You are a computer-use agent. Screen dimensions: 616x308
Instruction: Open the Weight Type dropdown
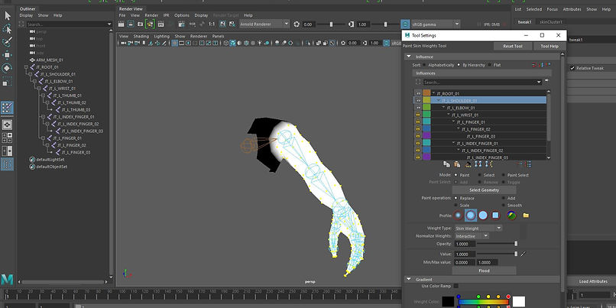pos(478,229)
